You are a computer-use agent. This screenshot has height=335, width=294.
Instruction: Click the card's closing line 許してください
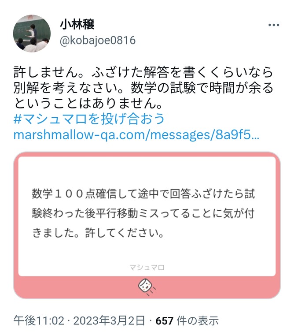tap(125, 233)
